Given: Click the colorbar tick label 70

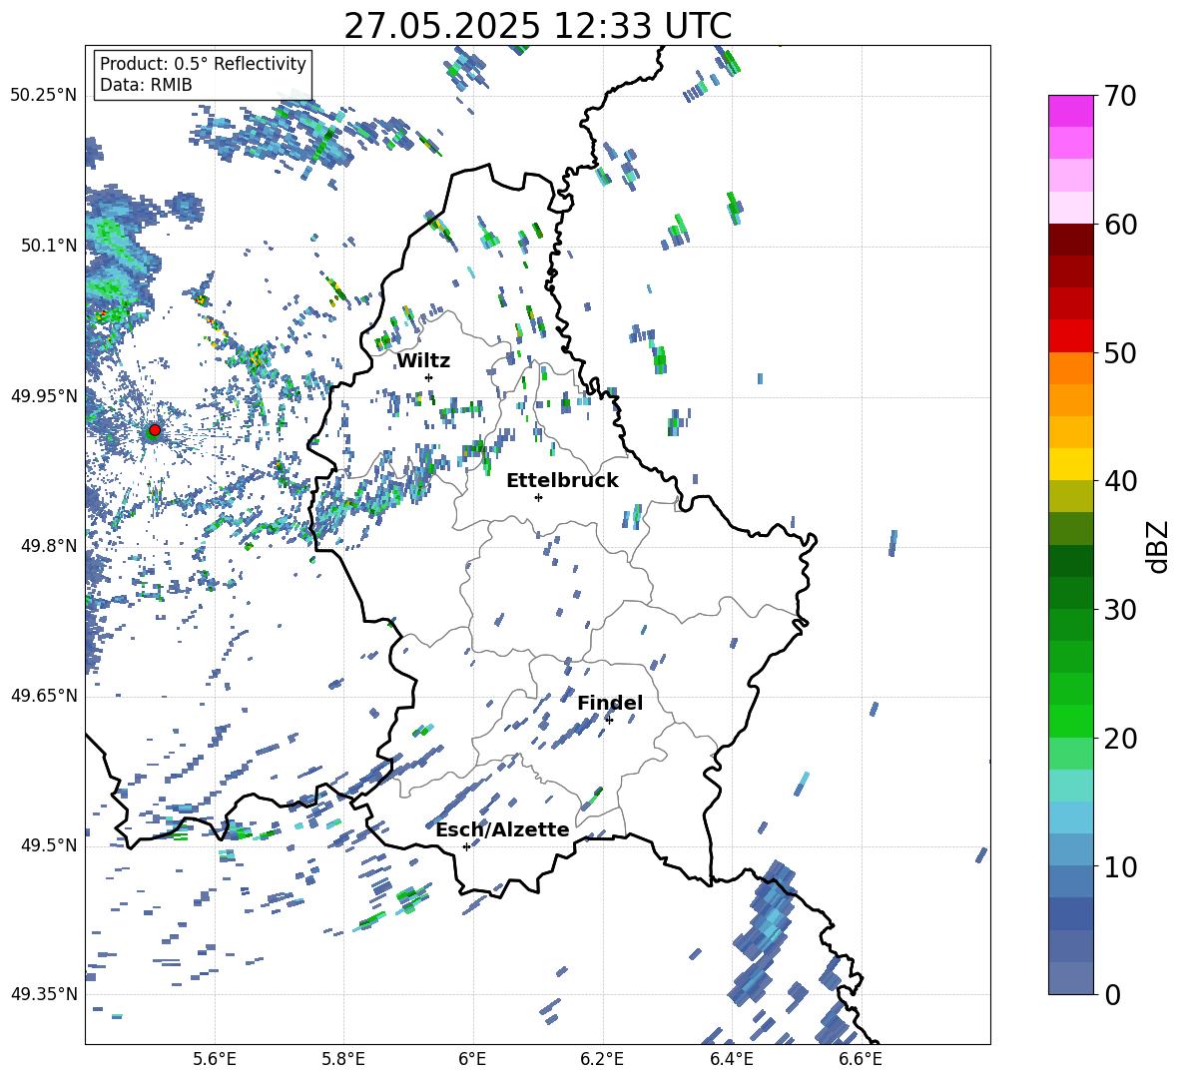Looking at the screenshot, I should pos(1120,96).
